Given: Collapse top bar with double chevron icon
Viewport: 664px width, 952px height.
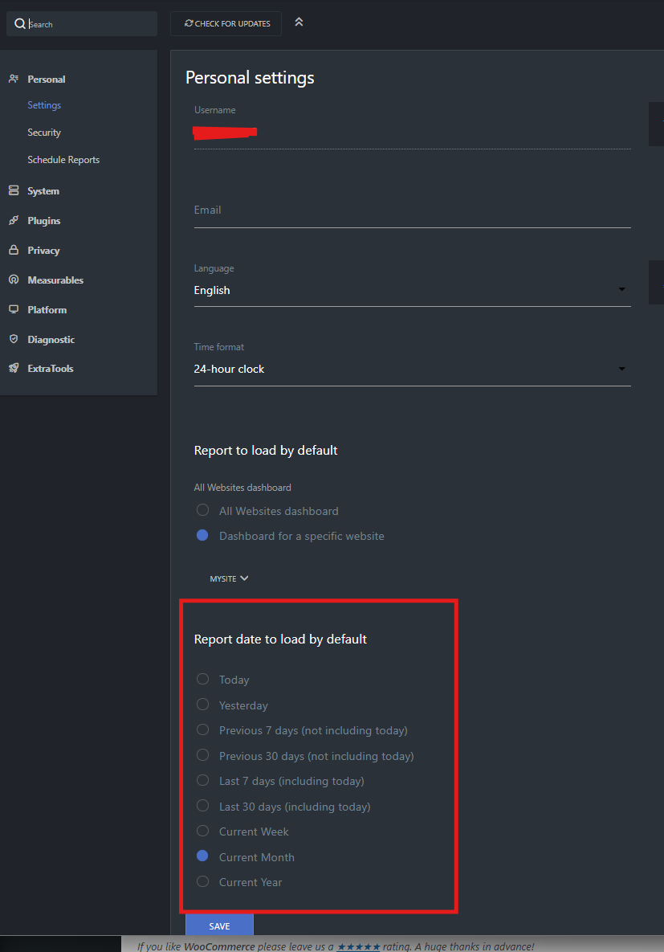Looking at the screenshot, I should point(299,22).
